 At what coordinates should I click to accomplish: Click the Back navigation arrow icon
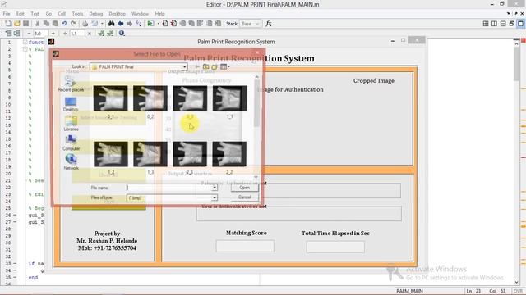(x=121, y=24)
